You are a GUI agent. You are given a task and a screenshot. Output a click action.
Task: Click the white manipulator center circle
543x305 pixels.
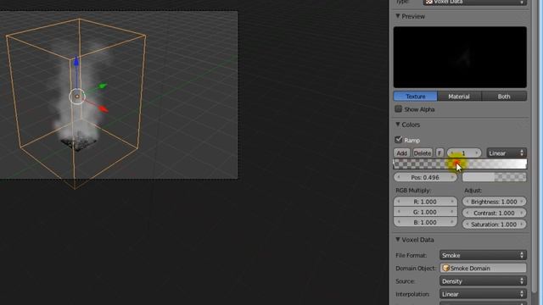[77, 97]
